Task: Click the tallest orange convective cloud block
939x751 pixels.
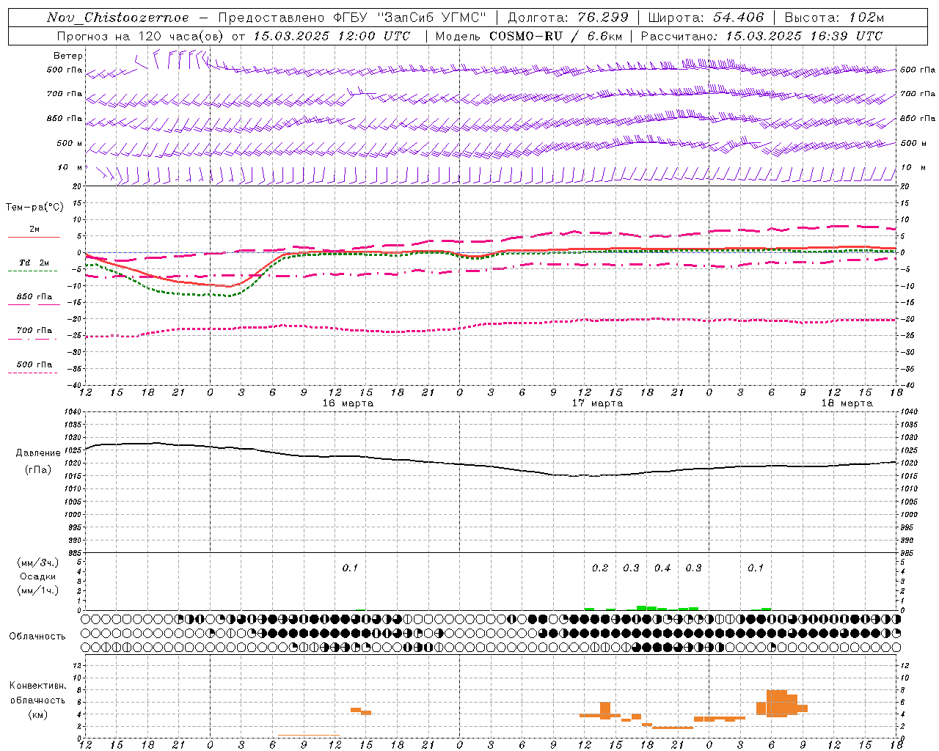Action: click(x=777, y=703)
